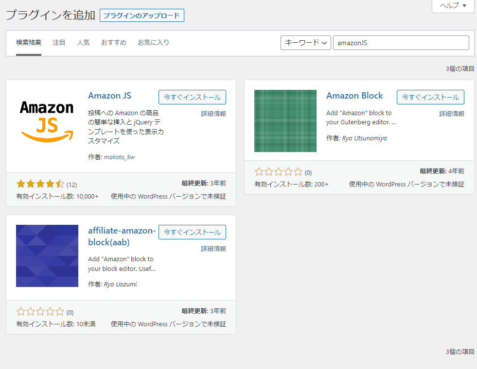
Task: Open the おすすめ tab
Action: click(114, 43)
